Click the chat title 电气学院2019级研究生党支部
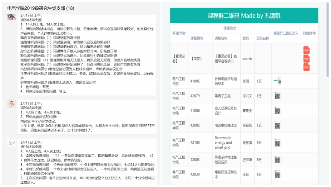The height and width of the screenshot is (187, 331). [40, 8]
